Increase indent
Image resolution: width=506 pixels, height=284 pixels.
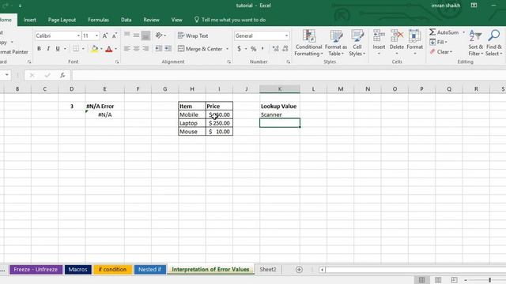(168, 49)
